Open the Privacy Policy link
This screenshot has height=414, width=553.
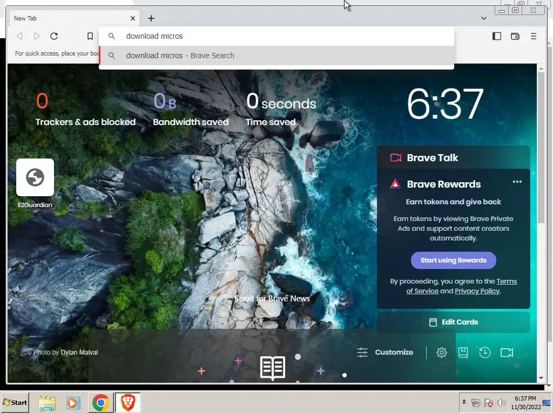pyautogui.click(x=477, y=291)
